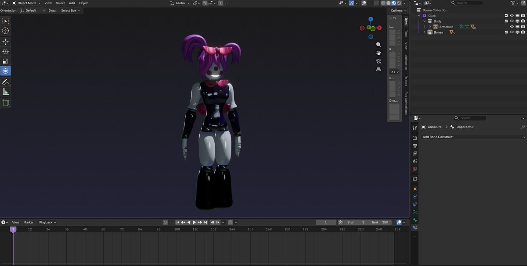This screenshot has width=527, height=266.
Task: Expand the Armature item in the outliner
Action: coord(430,27)
